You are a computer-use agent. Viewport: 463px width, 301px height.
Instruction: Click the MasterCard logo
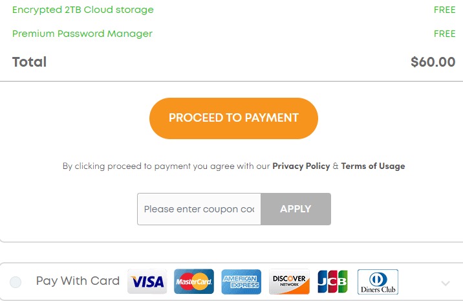pos(194,282)
